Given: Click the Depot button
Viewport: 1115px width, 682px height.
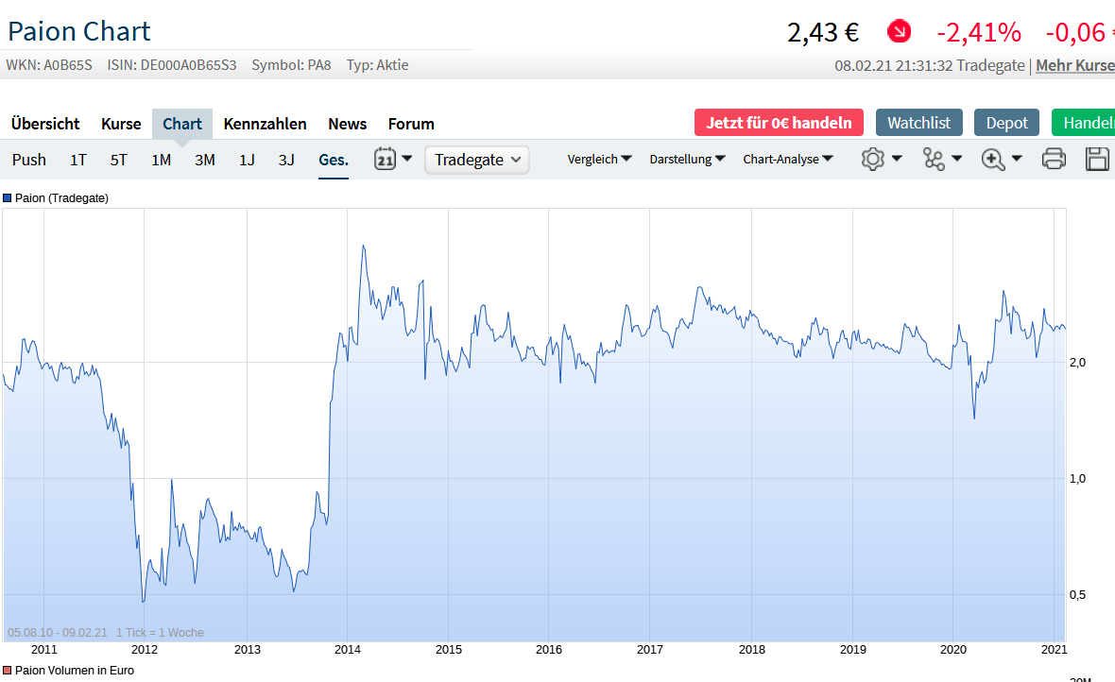Looking at the screenshot, I should point(1007,122).
